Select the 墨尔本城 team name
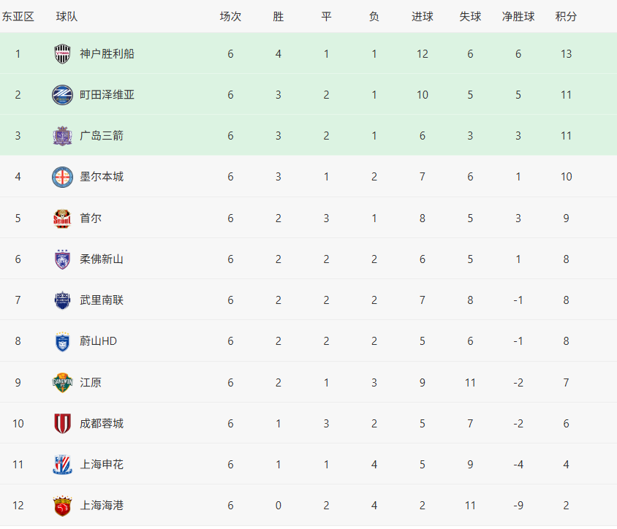 coord(102,176)
